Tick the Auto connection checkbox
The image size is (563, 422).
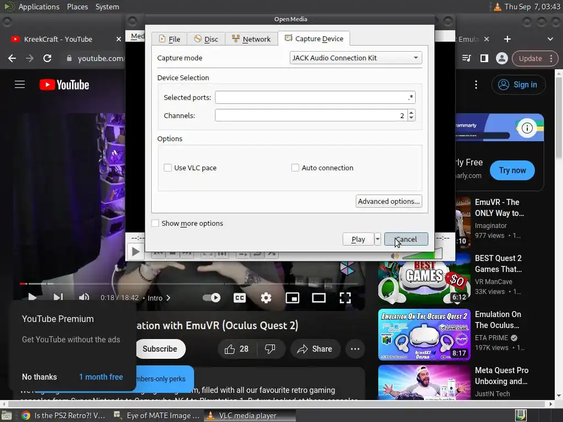(295, 168)
